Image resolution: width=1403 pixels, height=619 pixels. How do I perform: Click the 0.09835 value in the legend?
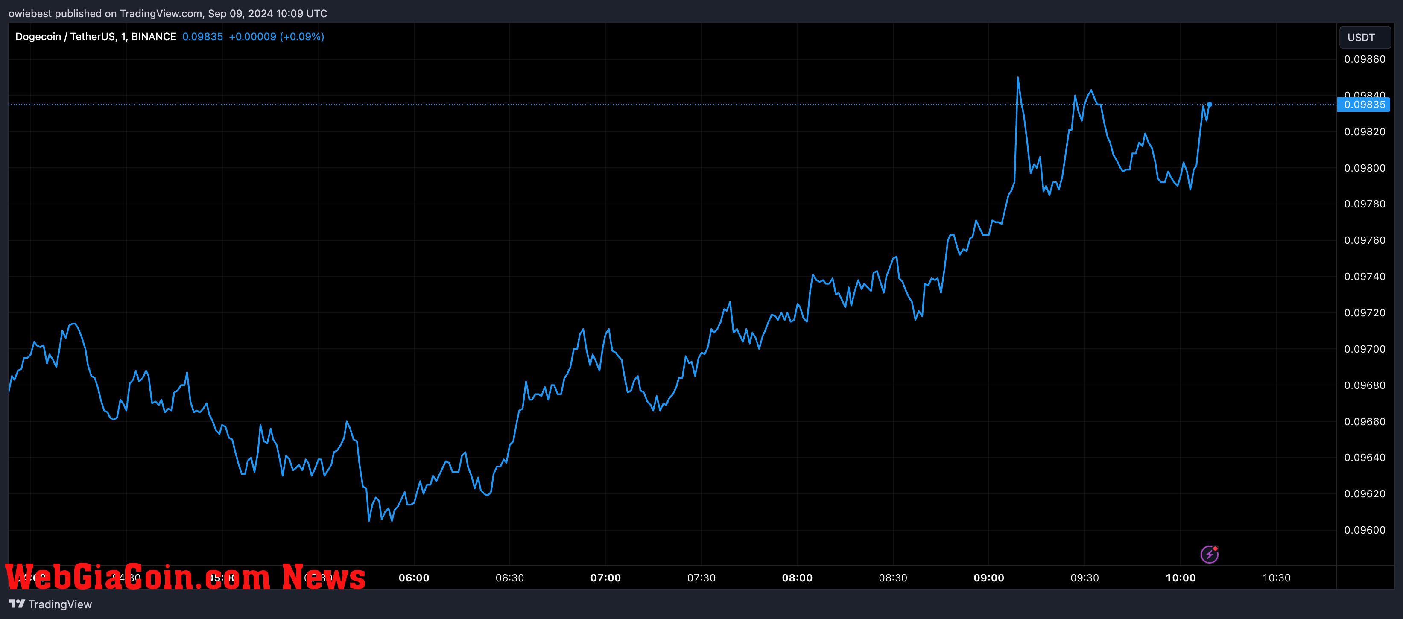coord(203,36)
